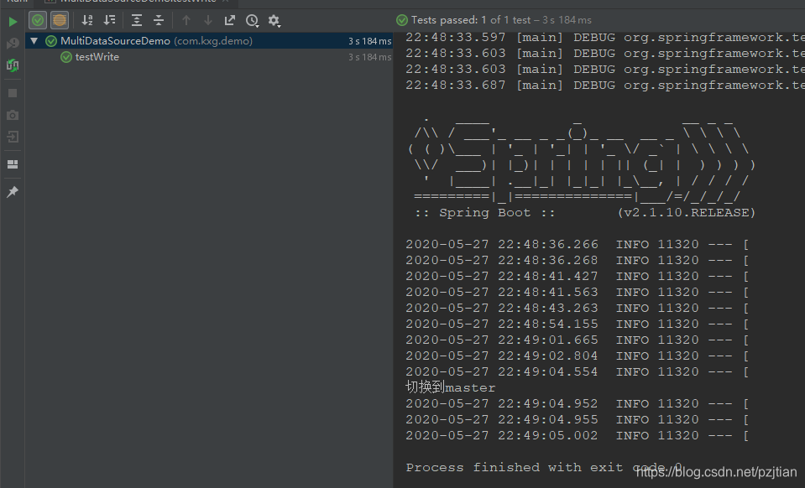Click the Spring Boot v2.1.10.RELEASE line
Image resolution: width=805 pixels, height=488 pixels.
point(585,213)
